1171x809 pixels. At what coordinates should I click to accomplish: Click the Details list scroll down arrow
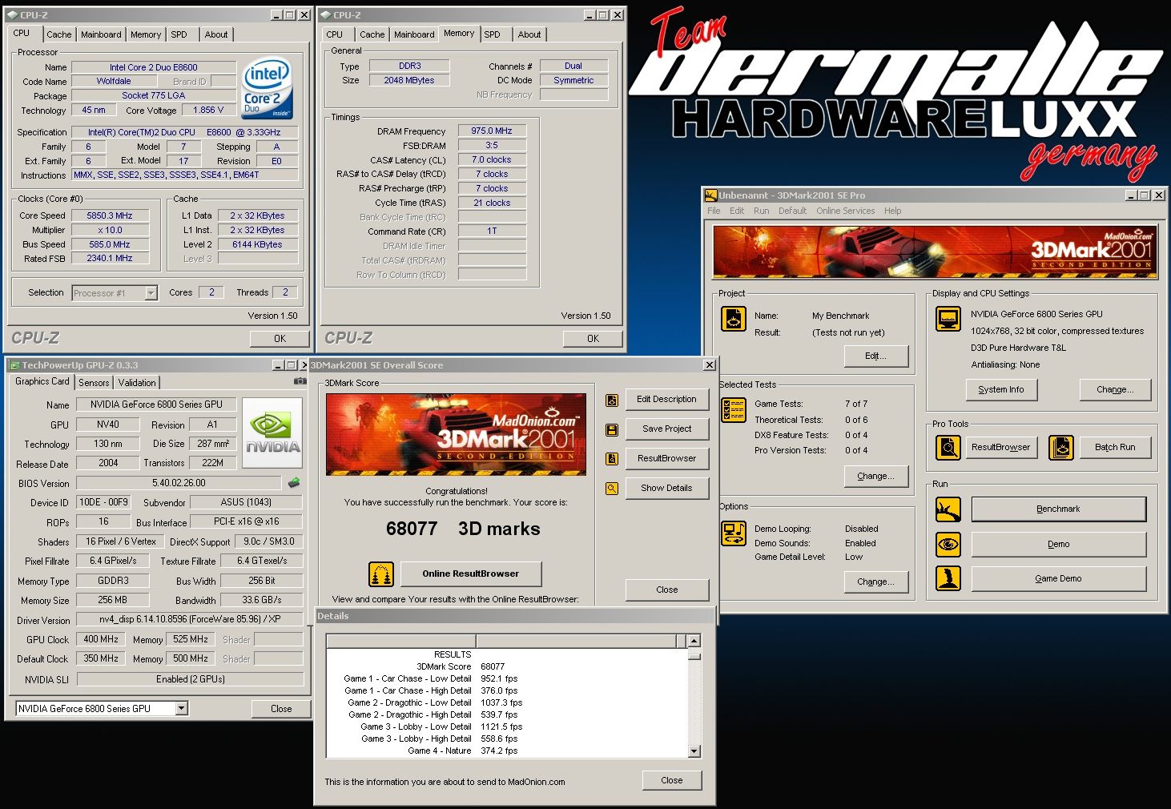click(694, 751)
